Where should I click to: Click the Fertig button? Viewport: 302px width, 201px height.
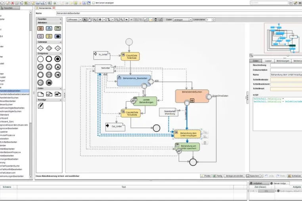coord(218,176)
